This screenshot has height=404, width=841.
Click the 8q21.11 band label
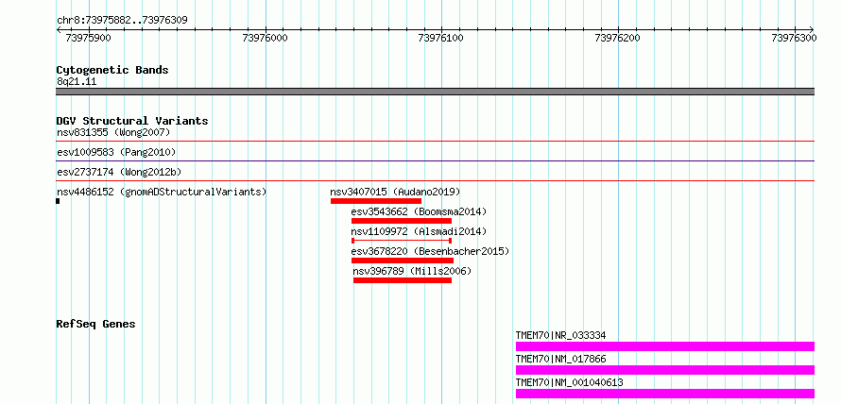77,82
